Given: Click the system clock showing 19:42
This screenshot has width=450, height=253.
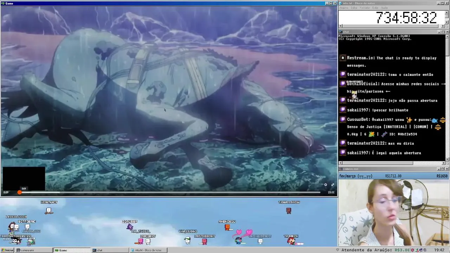Looking at the screenshot, I should 439,250.
